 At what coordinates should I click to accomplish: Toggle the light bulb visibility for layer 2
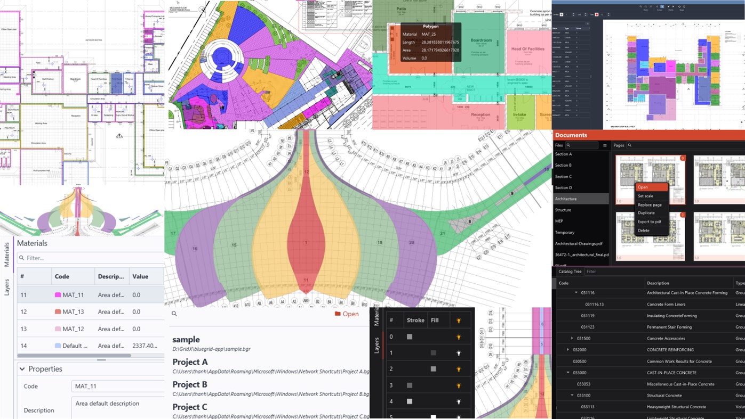click(458, 369)
